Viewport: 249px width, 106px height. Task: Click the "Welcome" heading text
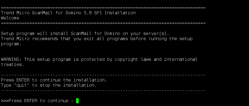pos(10,18)
